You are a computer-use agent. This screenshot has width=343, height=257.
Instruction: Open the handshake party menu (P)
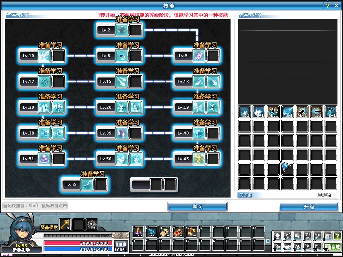pos(287,247)
